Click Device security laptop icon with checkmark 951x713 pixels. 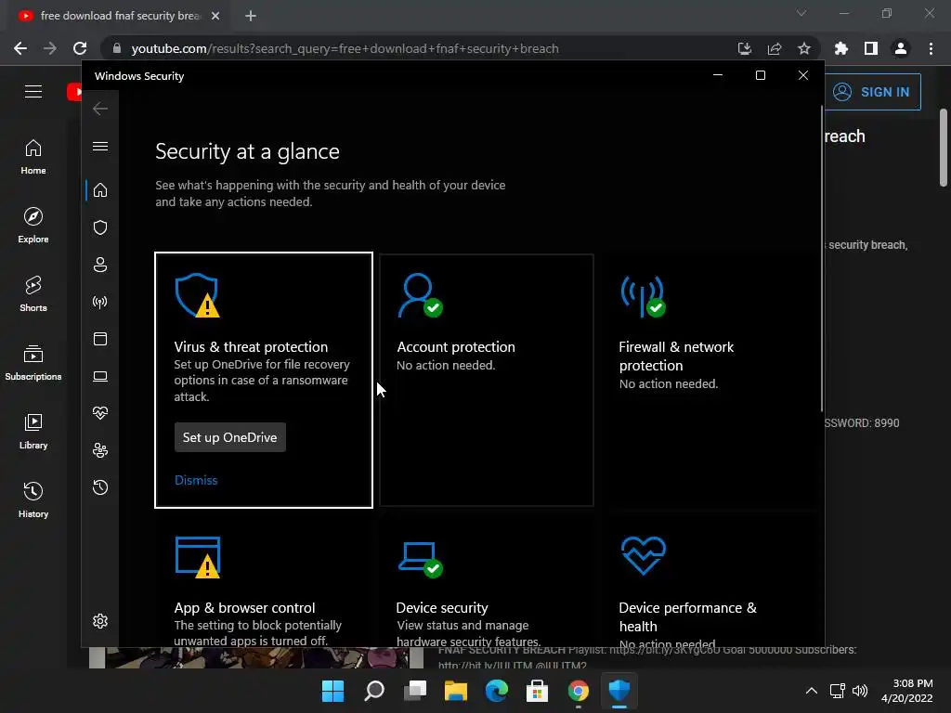421,559
